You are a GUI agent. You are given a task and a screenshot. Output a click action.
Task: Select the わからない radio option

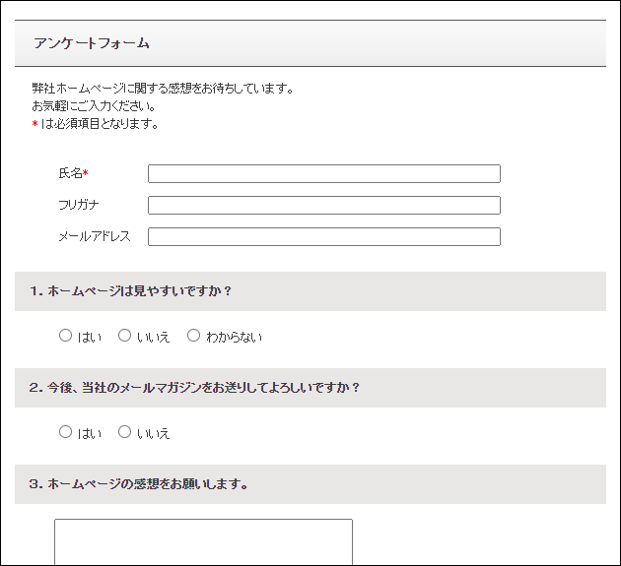pyautogui.click(x=194, y=336)
